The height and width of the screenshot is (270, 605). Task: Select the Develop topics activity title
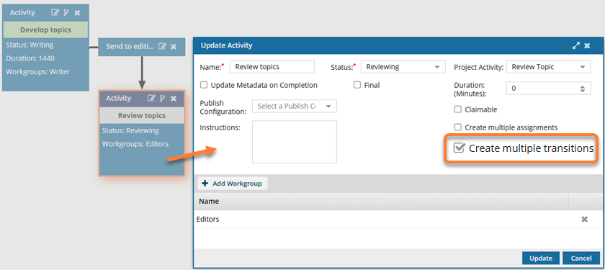pos(45,30)
